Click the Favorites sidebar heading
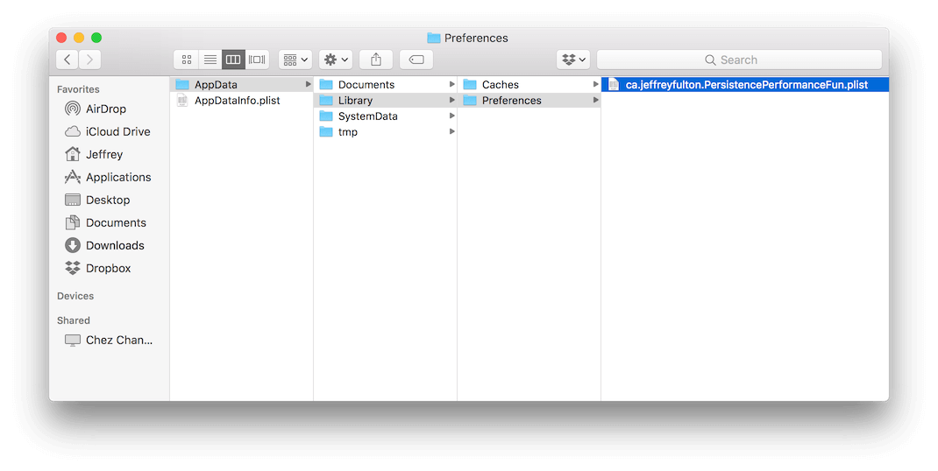Screen dimensions: 938x471 78,89
